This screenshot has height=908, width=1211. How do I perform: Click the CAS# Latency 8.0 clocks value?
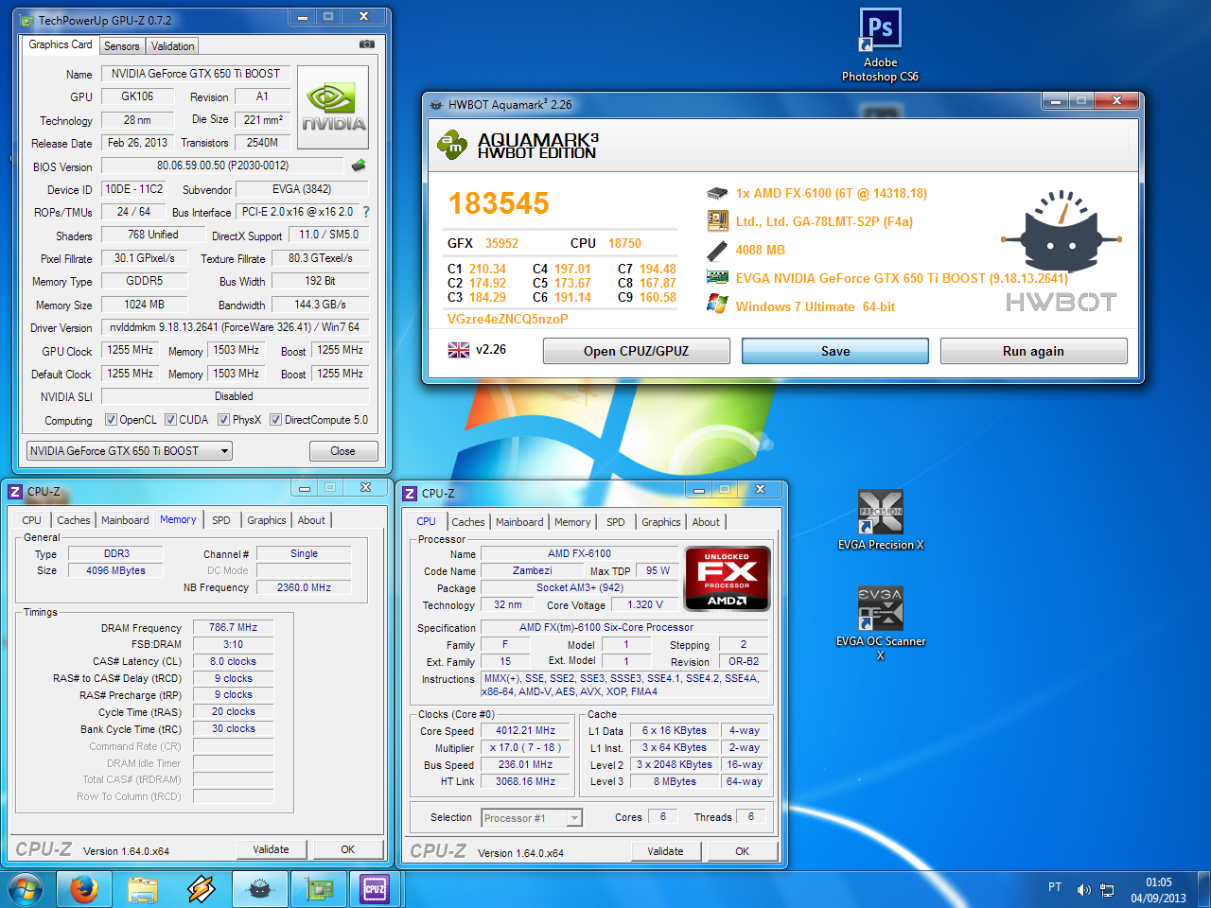click(233, 661)
